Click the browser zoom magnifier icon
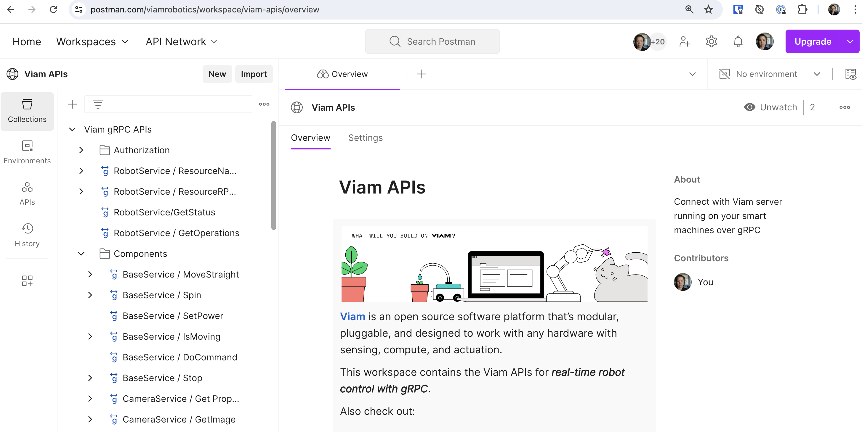This screenshot has width=862, height=432. pos(689,9)
